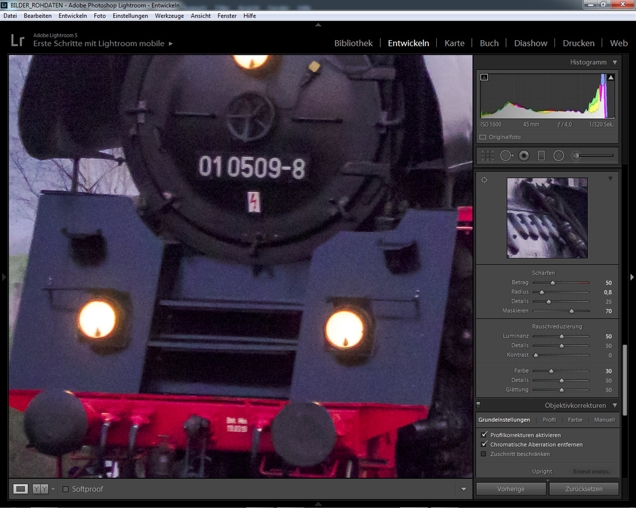Enable the Softproof checkbox

66,489
